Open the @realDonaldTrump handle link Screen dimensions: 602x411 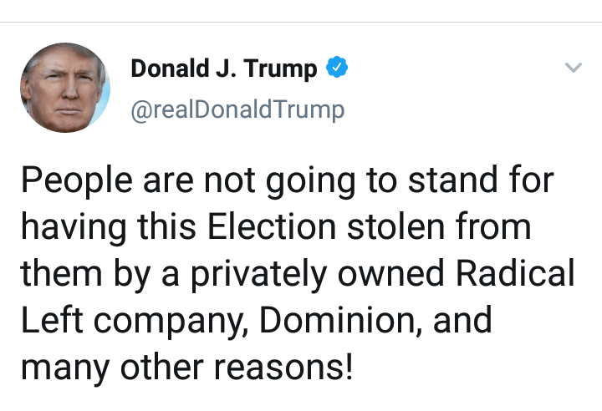pos(237,109)
